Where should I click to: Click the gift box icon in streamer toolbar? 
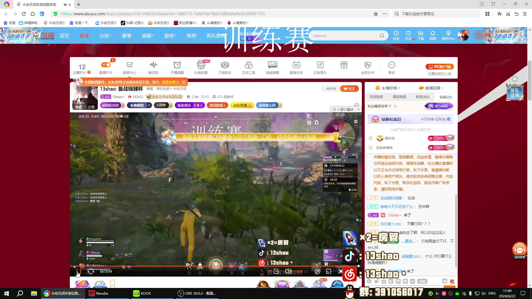click(344, 65)
